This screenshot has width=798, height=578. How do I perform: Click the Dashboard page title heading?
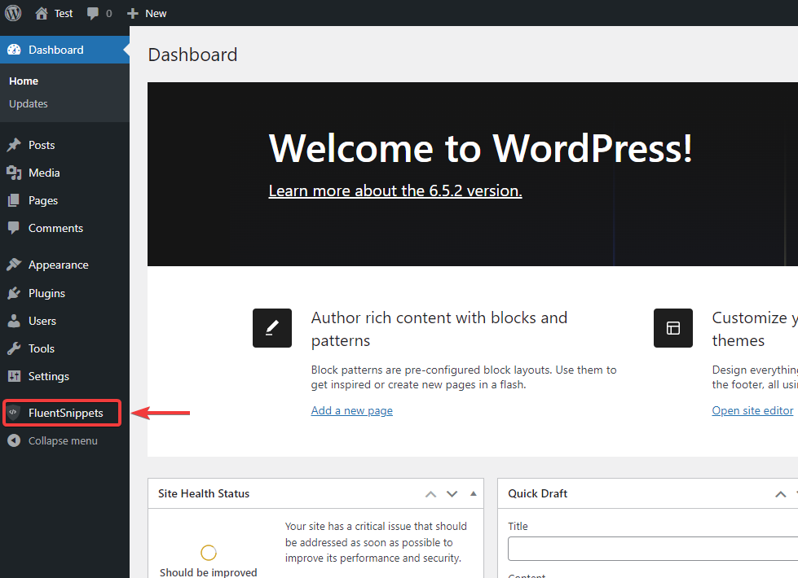(192, 55)
